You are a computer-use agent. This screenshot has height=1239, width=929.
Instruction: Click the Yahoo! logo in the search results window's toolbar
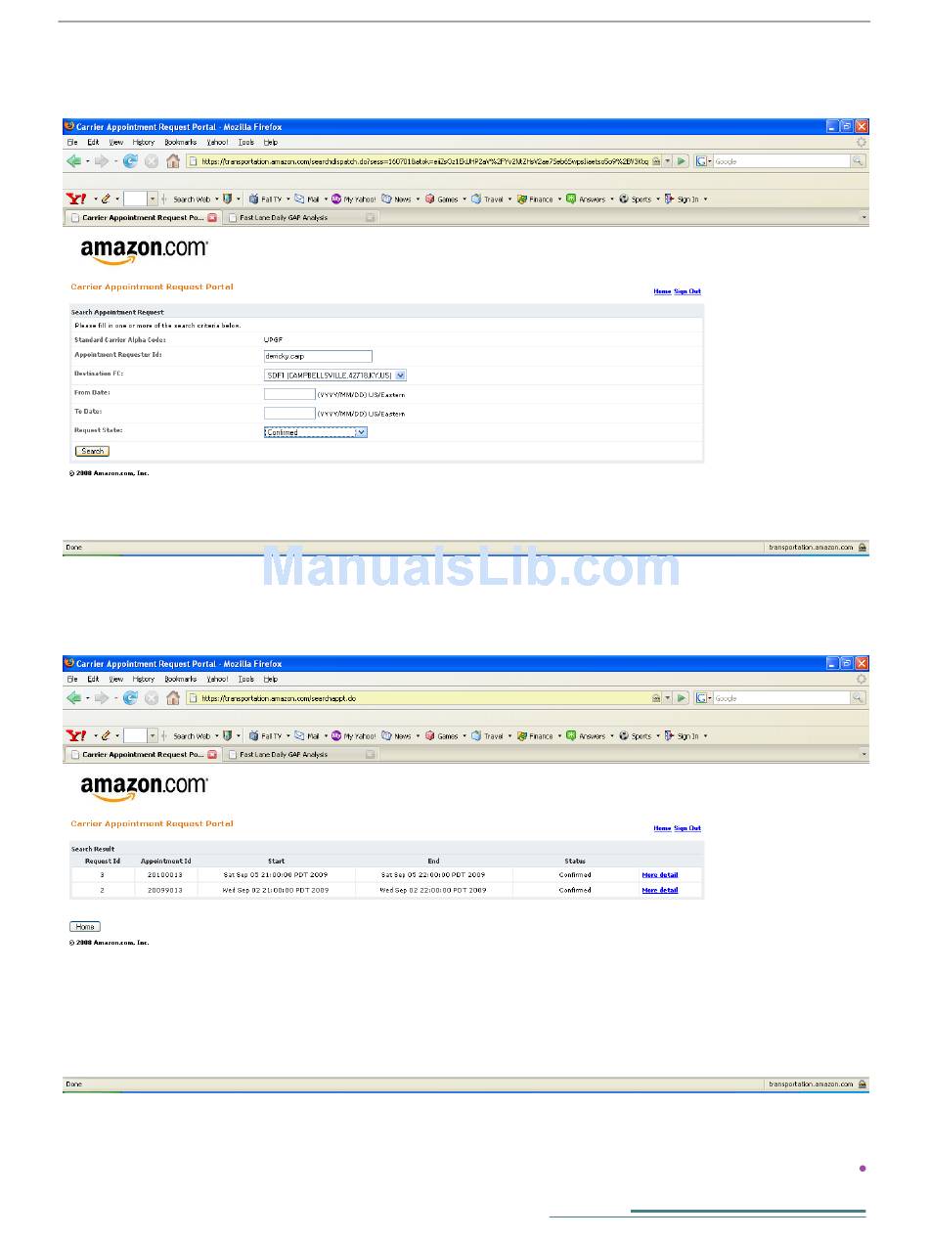pos(76,736)
